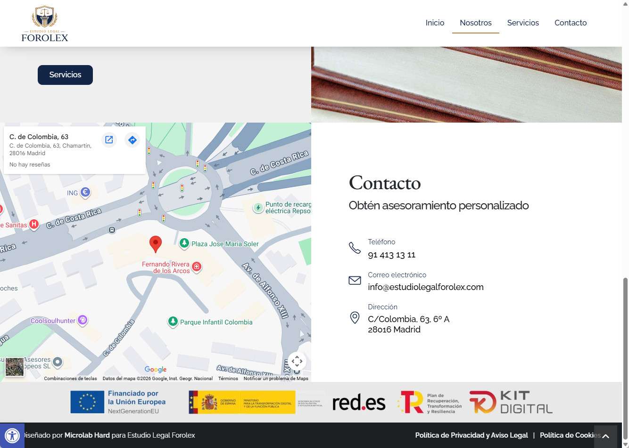Open the Inicio menu item
Viewport: 629px width, 448px height.
(x=435, y=23)
